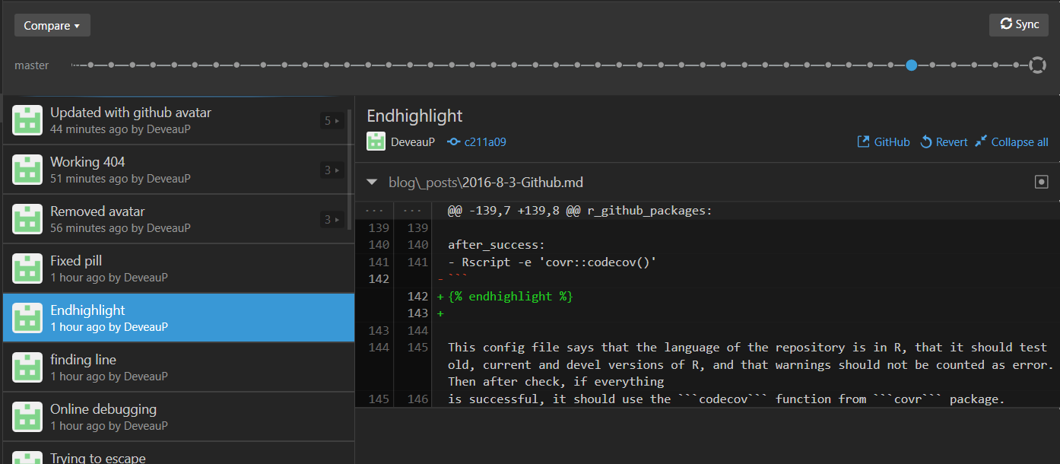
Task: Click the file status icon for 2016-8-3-Github.md
Action: [x=1042, y=183]
